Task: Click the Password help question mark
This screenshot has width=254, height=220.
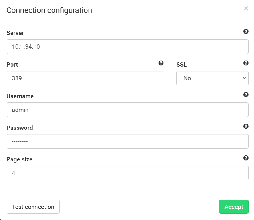Action: click(246, 126)
